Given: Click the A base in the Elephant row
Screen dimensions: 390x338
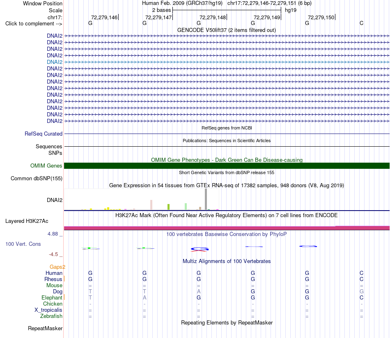Looking at the screenshot, I should [145, 298].
